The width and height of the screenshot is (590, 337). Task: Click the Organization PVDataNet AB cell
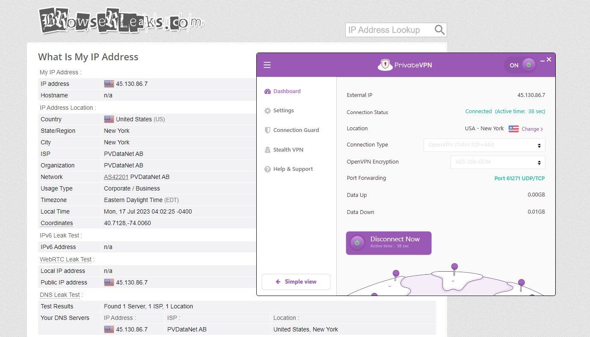click(x=124, y=165)
